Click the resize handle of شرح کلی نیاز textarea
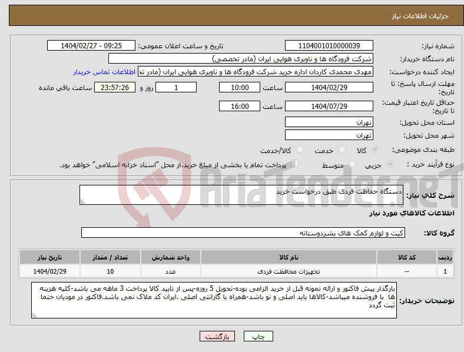This screenshot has width=464, height=352. click(82, 202)
